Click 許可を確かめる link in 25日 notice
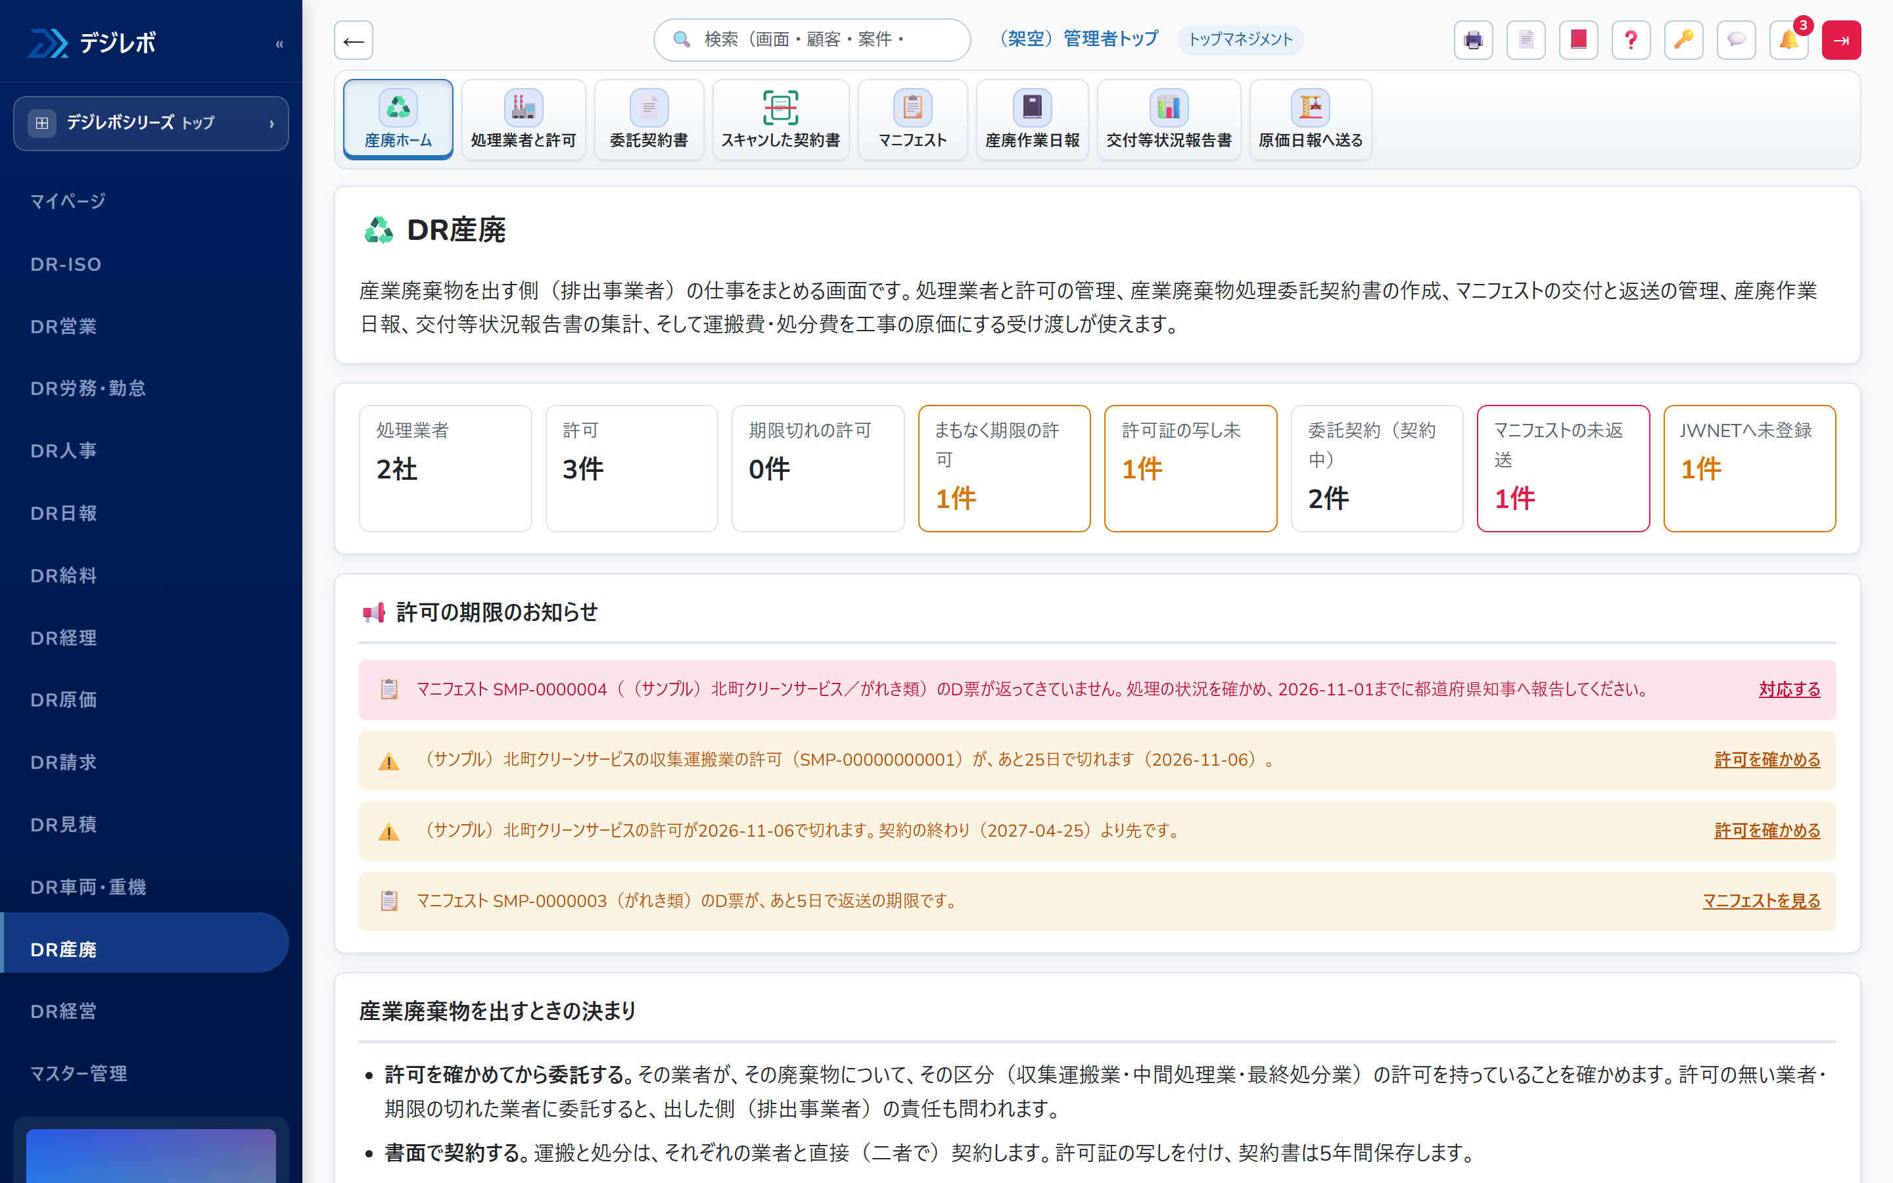 1767,760
